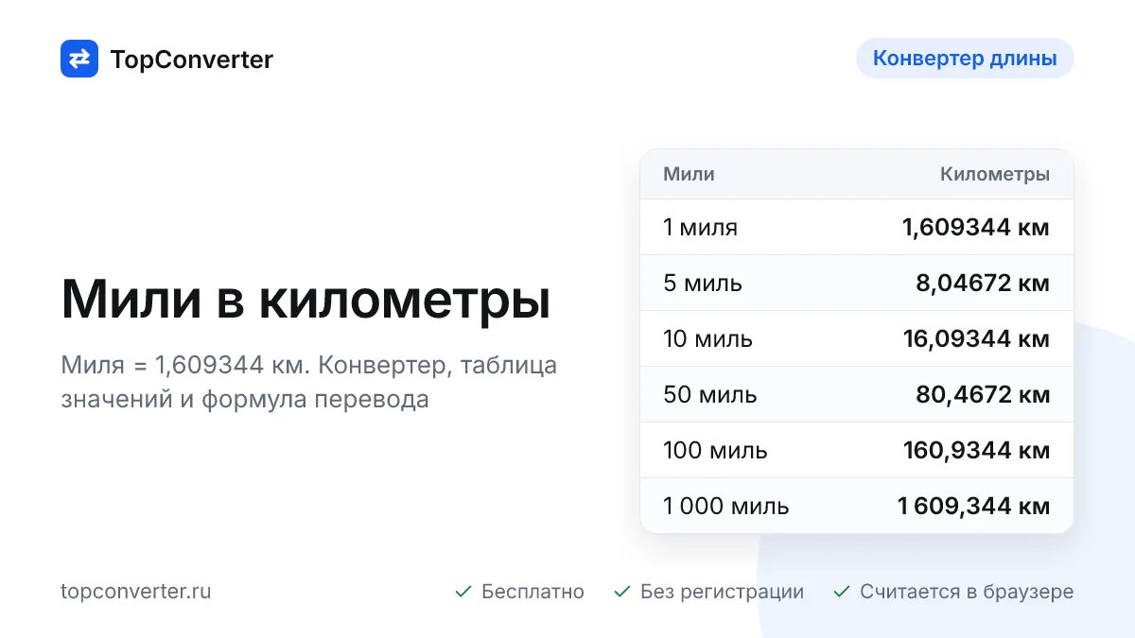Select the 100 миль table cell

pos(715,451)
